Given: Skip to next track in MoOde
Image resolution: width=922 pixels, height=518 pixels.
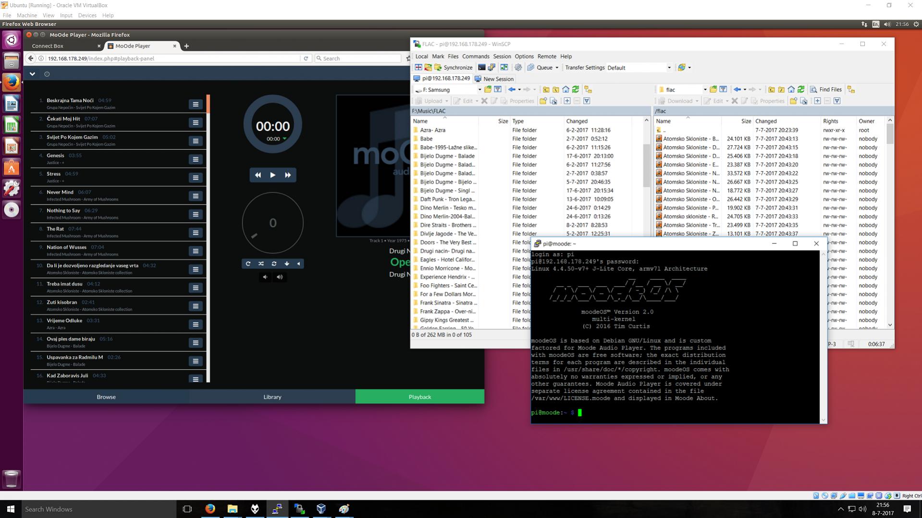Looking at the screenshot, I should [288, 175].
